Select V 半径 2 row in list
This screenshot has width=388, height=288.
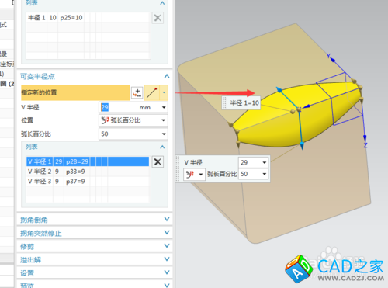coord(88,172)
